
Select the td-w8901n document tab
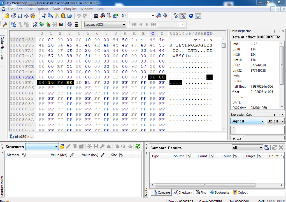[x=22, y=136]
